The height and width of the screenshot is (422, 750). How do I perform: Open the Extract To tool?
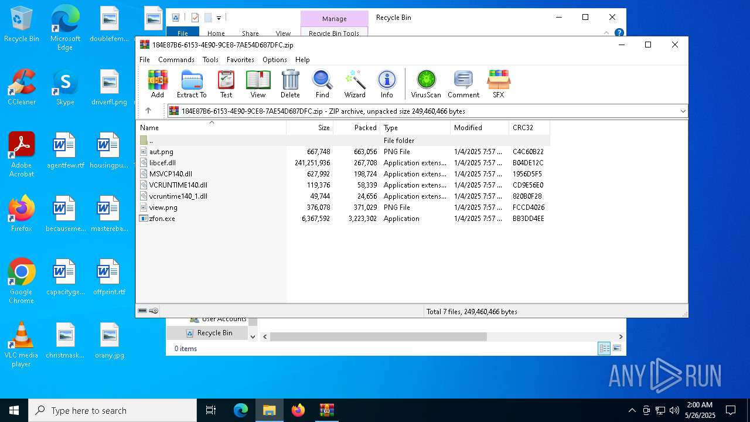coord(192,84)
